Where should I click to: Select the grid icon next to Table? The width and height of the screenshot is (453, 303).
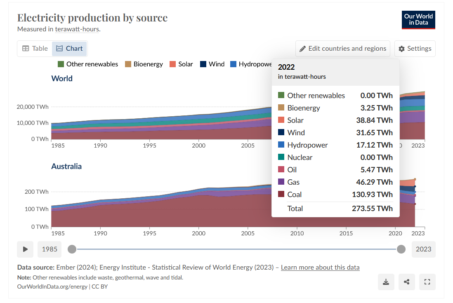tap(25, 48)
